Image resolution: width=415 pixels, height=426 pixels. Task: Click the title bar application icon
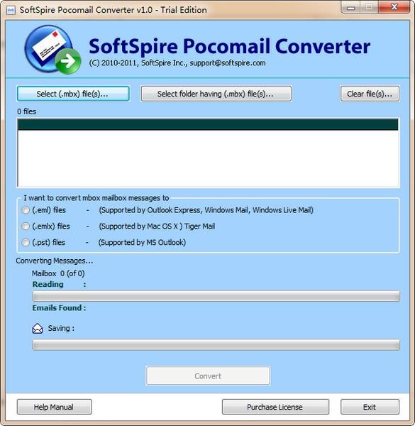tap(11, 11)
